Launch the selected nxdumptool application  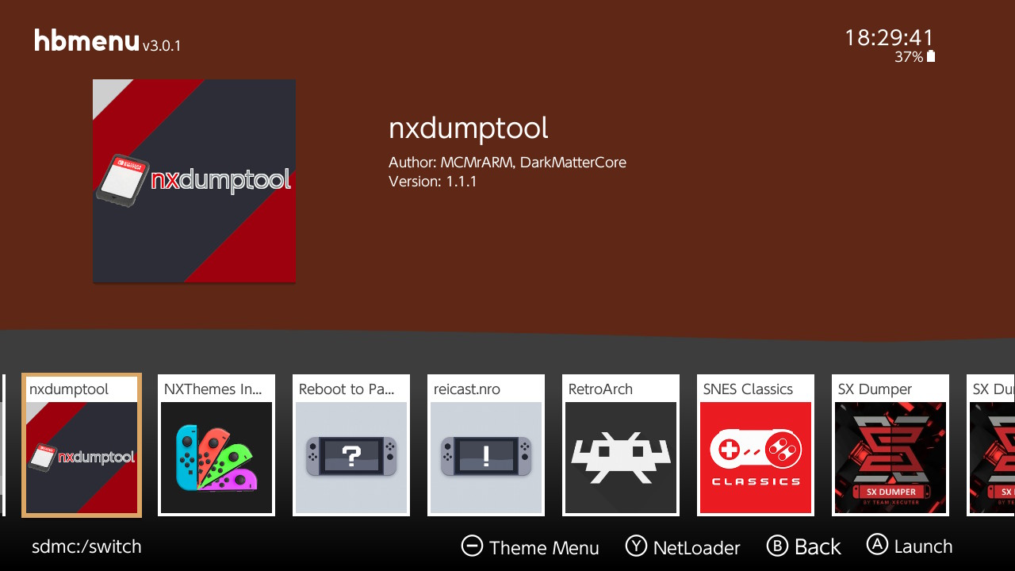tap(909, 546)
